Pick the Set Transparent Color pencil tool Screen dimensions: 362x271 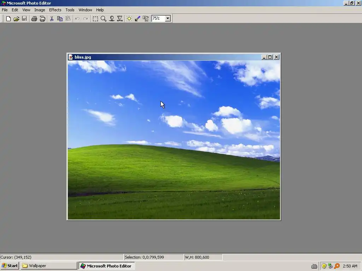click(x=138, y=19)
